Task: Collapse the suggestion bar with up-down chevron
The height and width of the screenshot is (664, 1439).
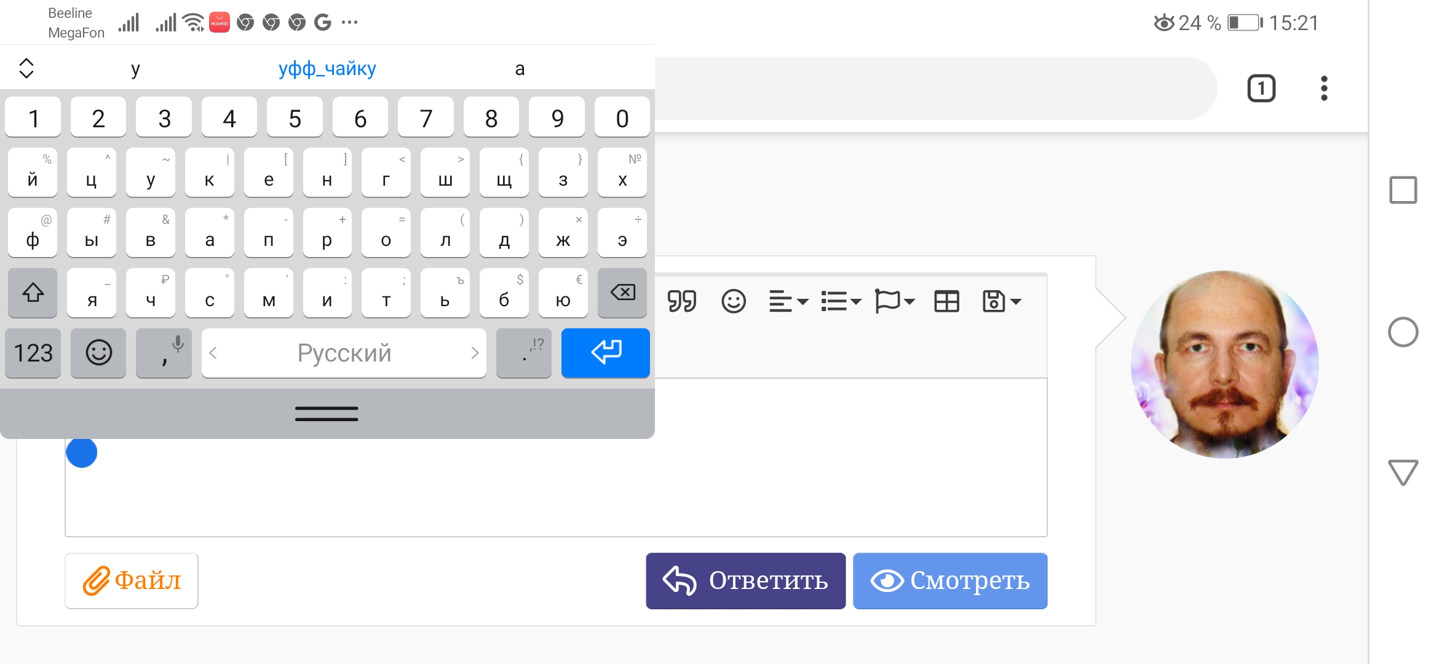Action: (26, 68)
